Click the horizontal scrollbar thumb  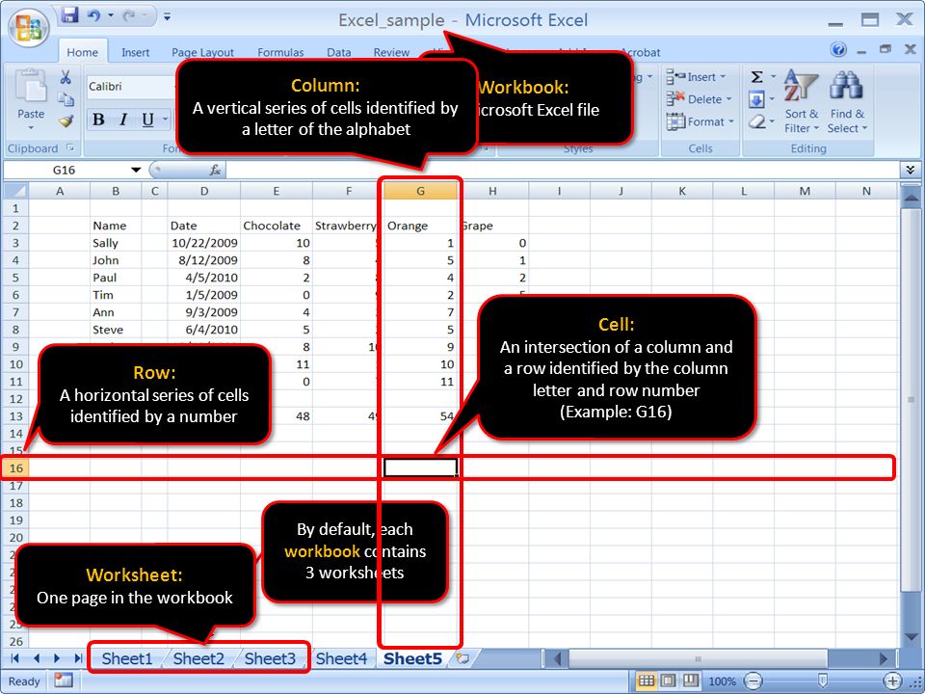(698, 658)
